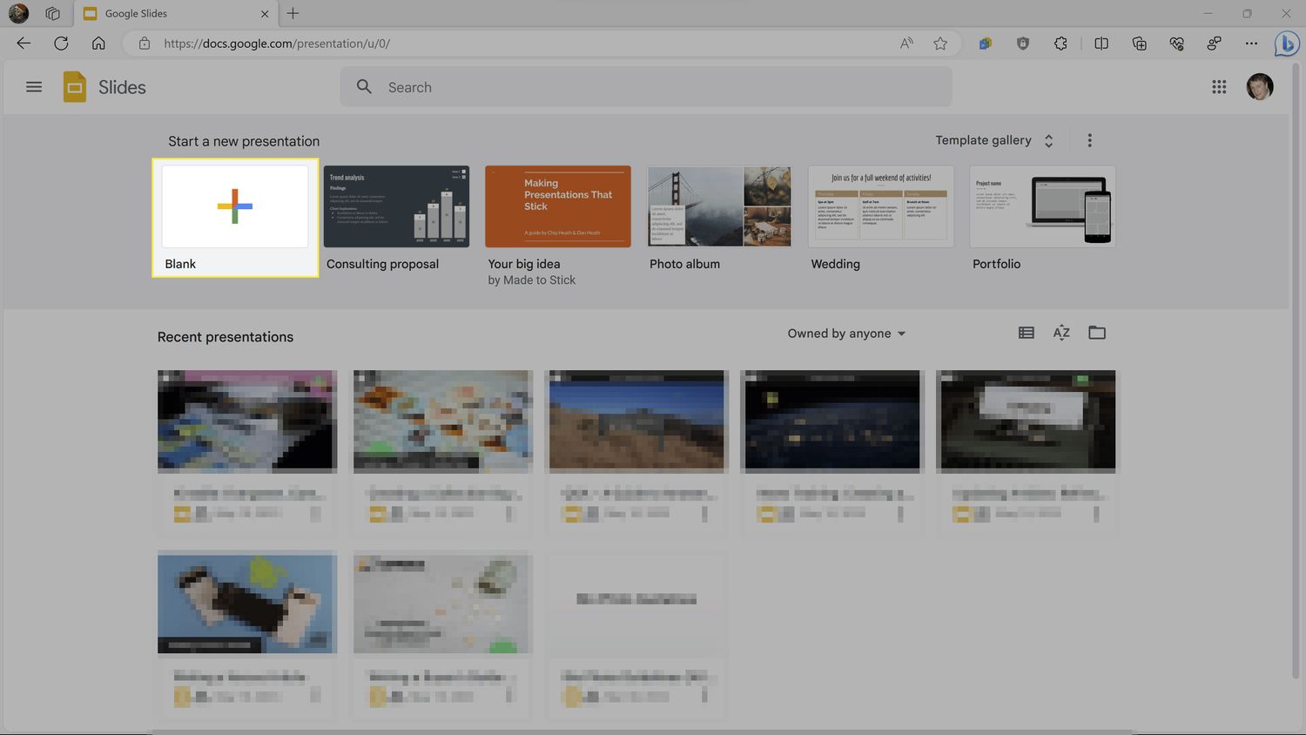Open more options beside Template gallery
The width and height of the screenshot is (1306, 735).
tap(1089, 140)
